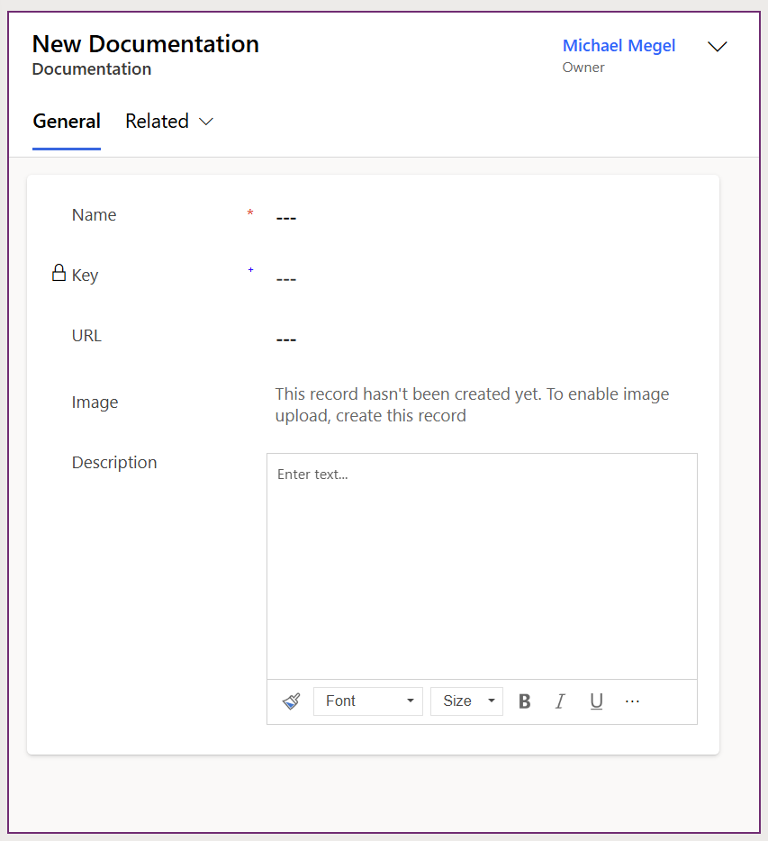Expand the header chevron next to Owner
This screenshot has width=768, height=841.
[x=717, y=47]
